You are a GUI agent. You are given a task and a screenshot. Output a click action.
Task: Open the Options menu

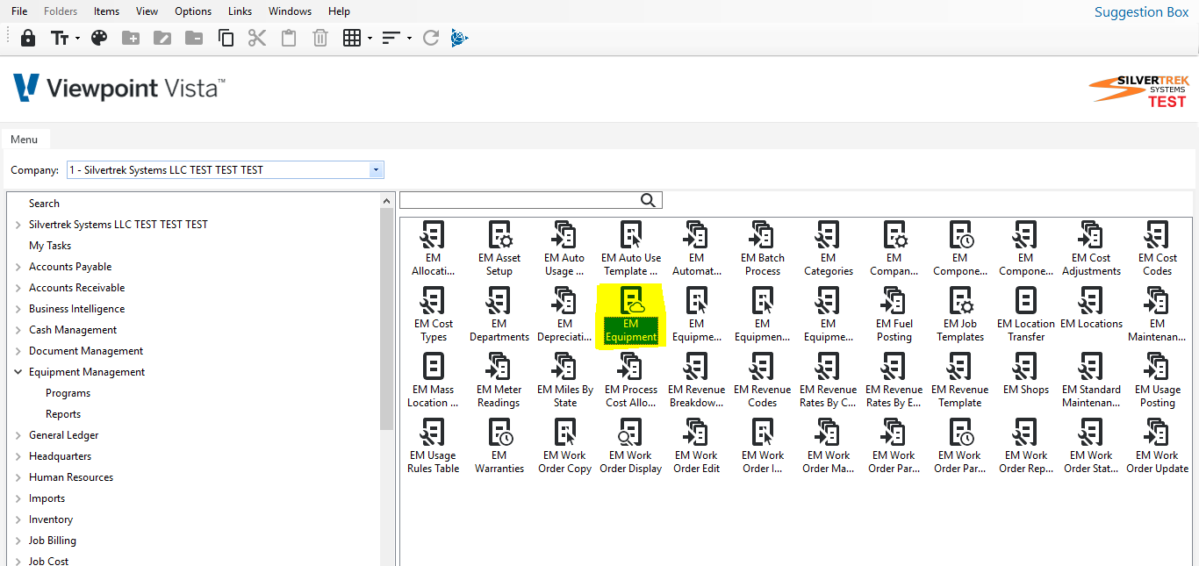193,11
